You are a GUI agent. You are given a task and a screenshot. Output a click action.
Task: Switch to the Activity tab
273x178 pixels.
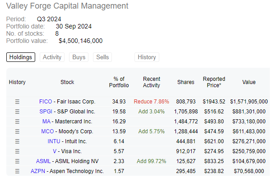click(x=52, y=57)
